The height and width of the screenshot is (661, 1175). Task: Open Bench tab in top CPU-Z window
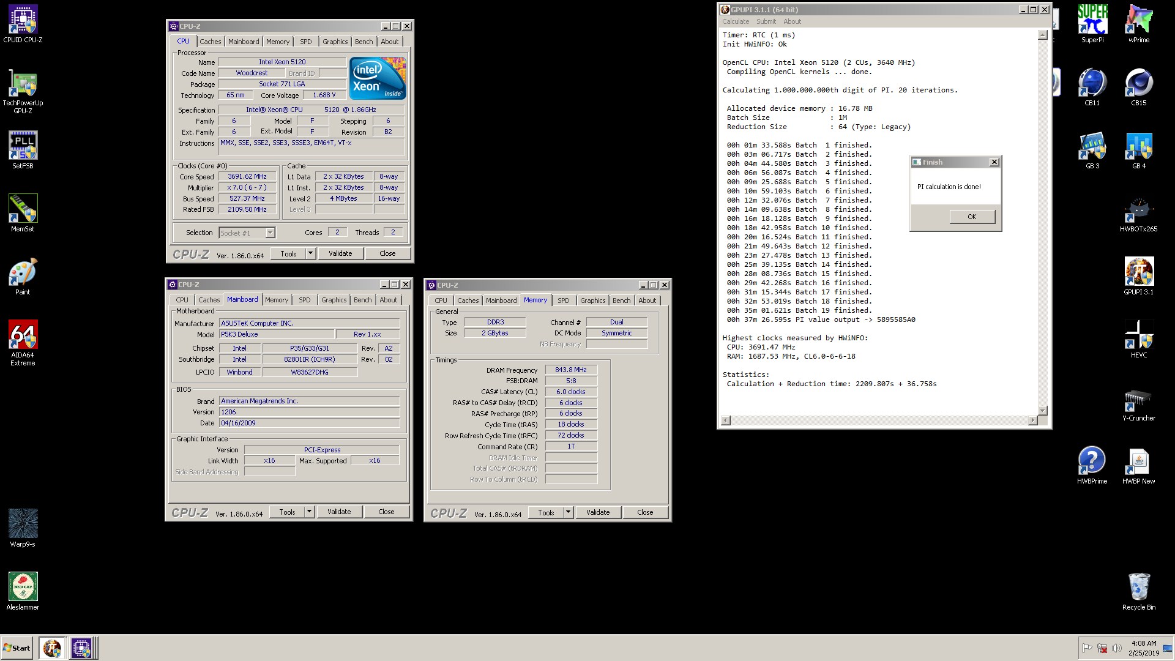(364, 42)
